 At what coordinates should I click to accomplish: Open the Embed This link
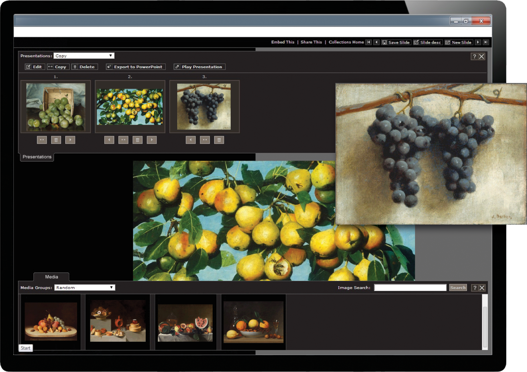(x=283, y=42)
